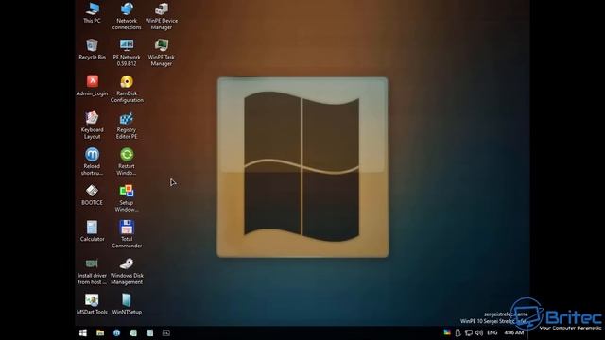
Task: Click the Reload shortcuts icon
Action: (93, 161)
